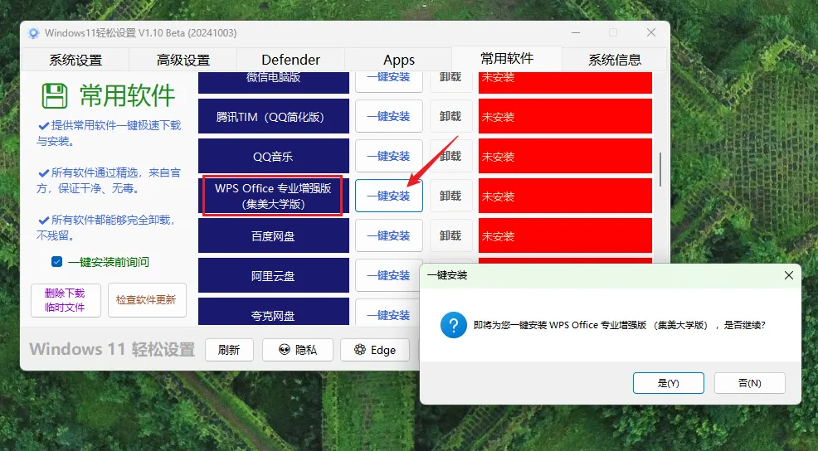Viewport: 818px width, 451px height.
Task: Close the Windows11轻松设置 window
Action: pos(651,33)
